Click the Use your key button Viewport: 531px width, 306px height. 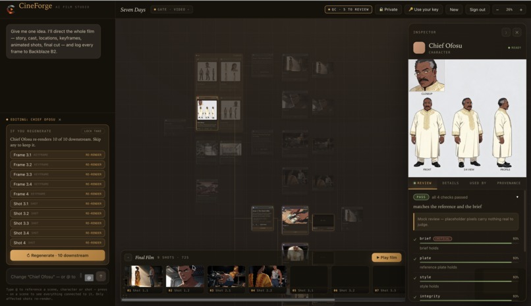[424, 9]
